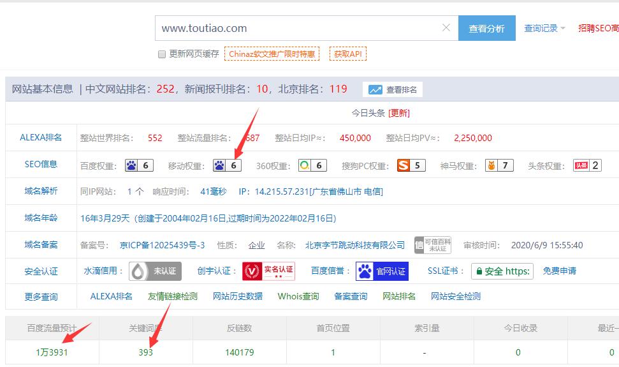Click the Beijing rank 119
The height and width of the screenshot is (367, 619).
[338, 89]
